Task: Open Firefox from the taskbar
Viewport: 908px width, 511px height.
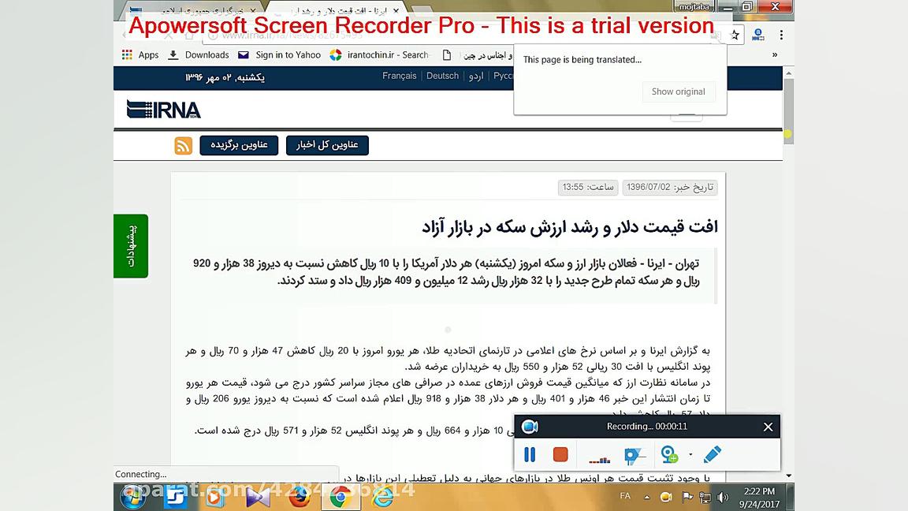Action: (x=300, y=497)
